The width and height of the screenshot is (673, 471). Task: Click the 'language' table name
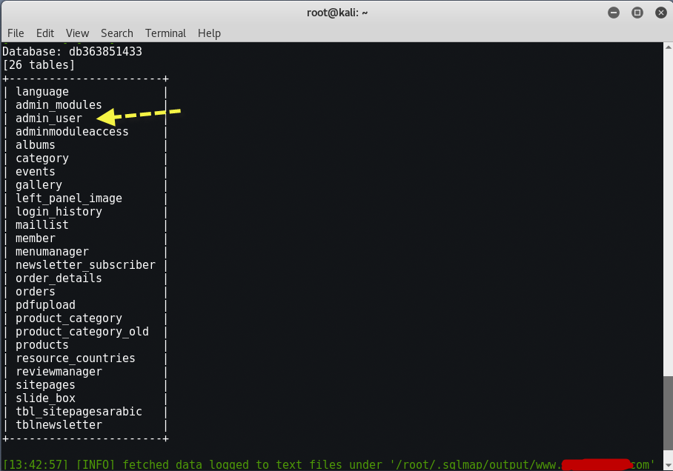[42, 92]
